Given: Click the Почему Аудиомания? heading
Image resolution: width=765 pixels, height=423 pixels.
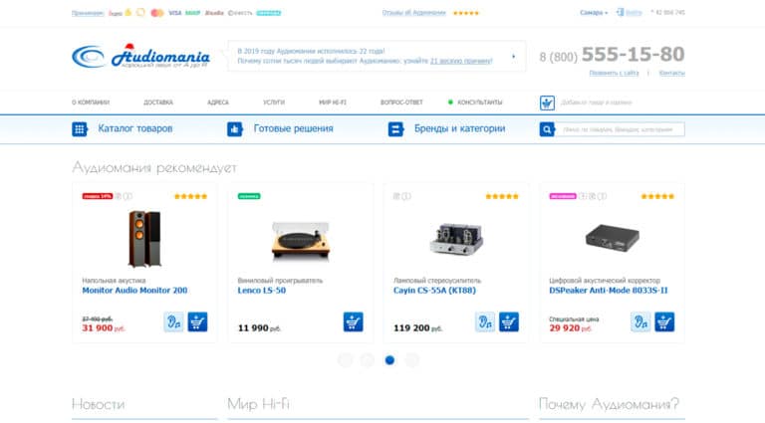Looking at the screenshot, I should click(609, 404).
